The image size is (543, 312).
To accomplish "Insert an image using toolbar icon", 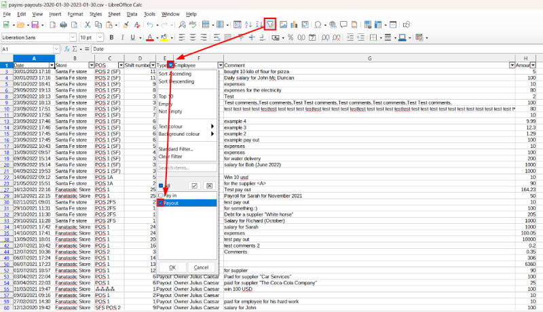I will coord(284,24).
